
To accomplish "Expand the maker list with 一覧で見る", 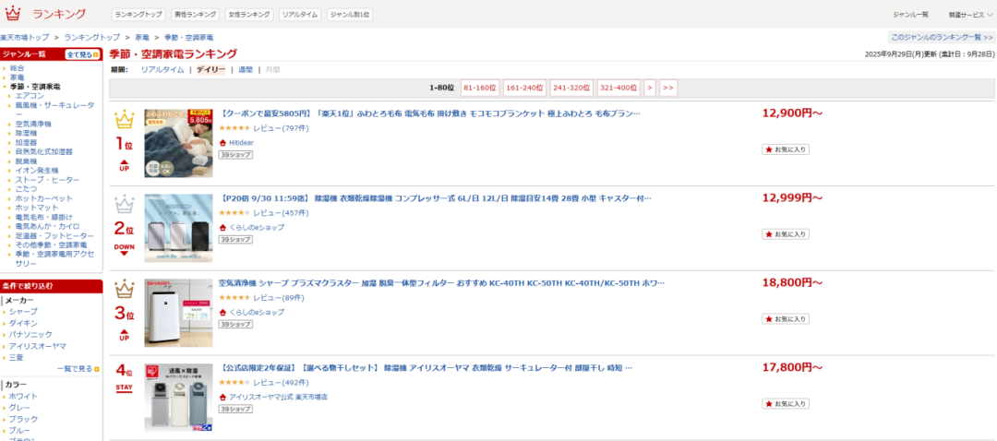I will 78,369.
